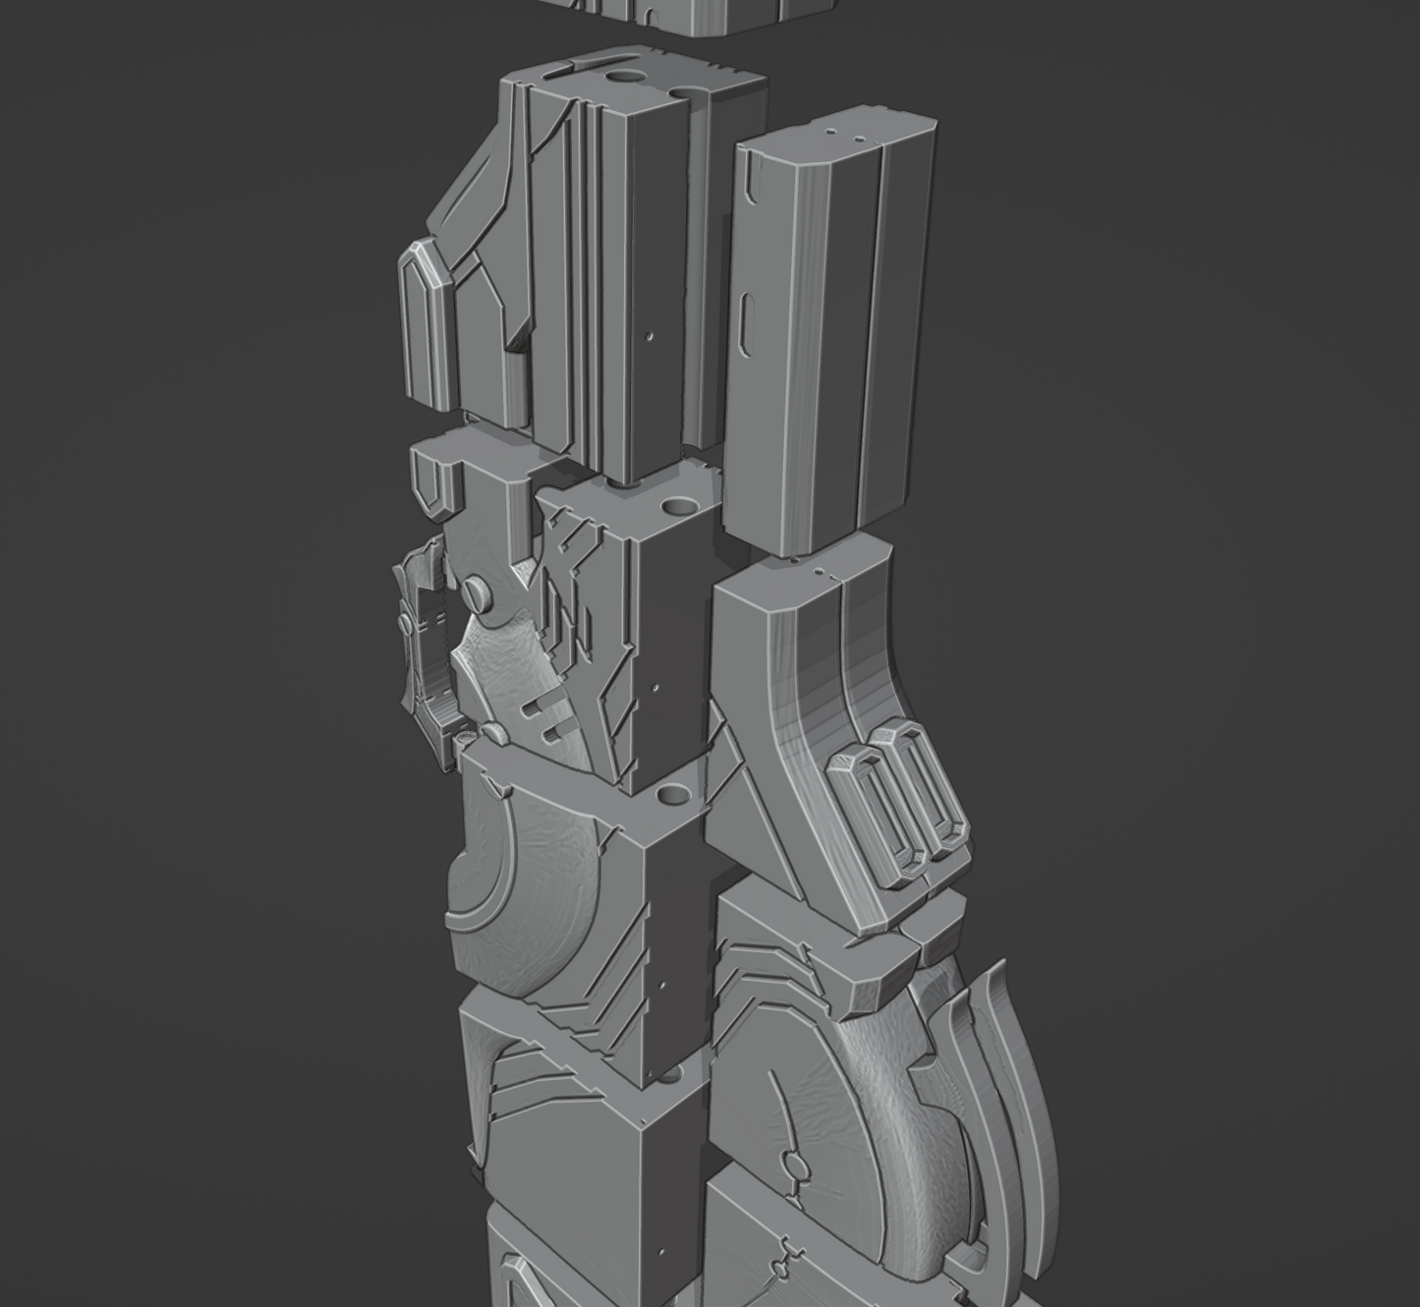Pick the two tiny holes atop upper-right block
Image resolution: width=1420 pixels, height=1307 pixels.
[843, 133]
